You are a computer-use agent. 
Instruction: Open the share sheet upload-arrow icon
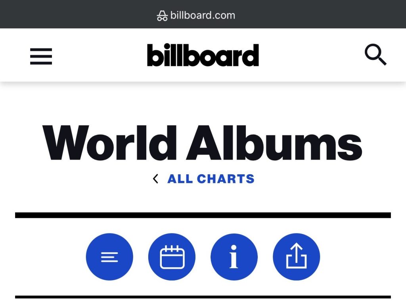click(297, 257)
